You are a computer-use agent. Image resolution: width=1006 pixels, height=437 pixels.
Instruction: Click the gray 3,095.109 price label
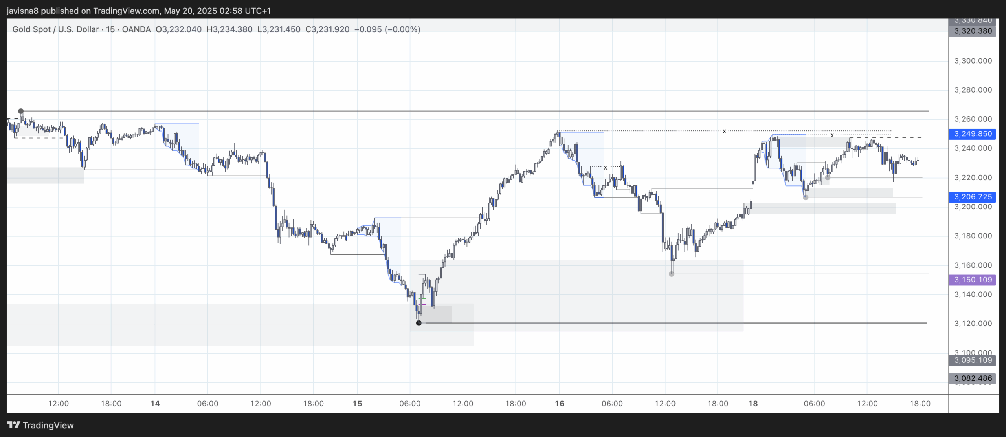click(973, 360)
